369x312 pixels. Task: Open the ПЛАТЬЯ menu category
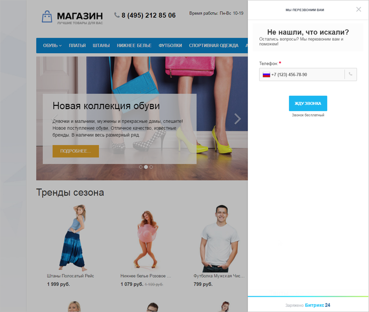coord(77,45)
